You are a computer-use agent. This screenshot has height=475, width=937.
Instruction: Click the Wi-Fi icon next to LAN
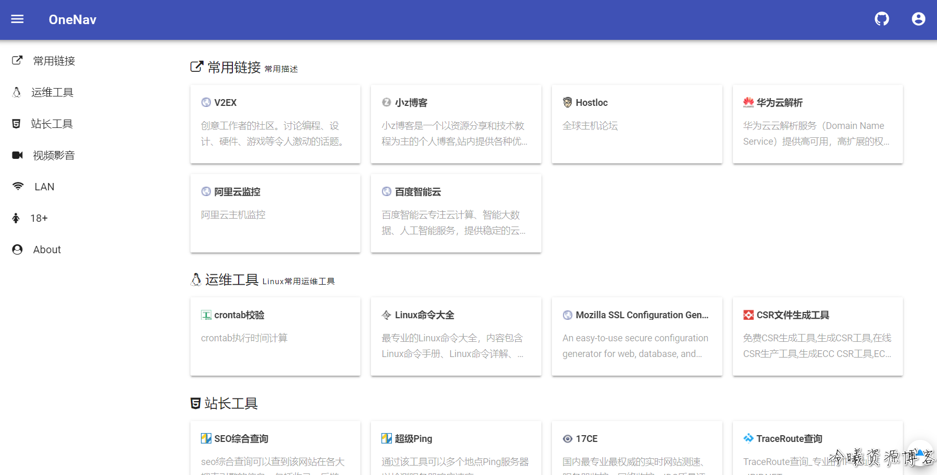click(x=18, y=186)
